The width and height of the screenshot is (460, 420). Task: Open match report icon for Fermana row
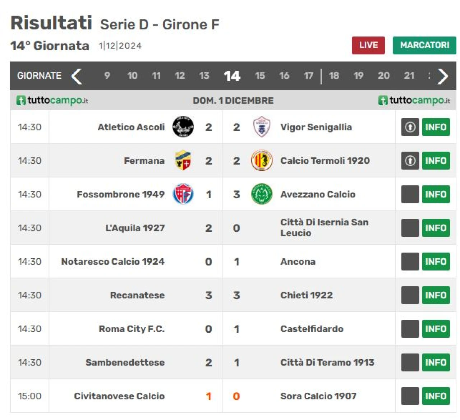(x=410, y=161)
